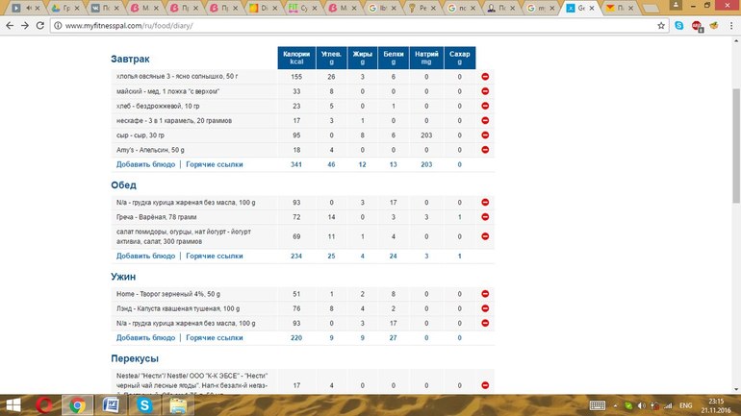Remove грудка курица from Ужин
741x416 pixels.
[x=485, y=323]
